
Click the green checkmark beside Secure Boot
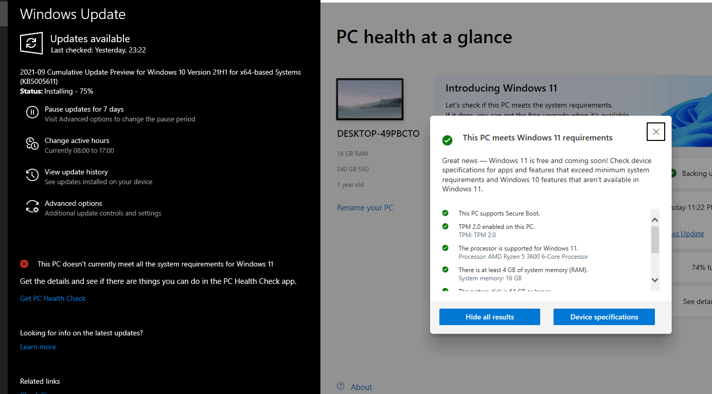[445, 213]
